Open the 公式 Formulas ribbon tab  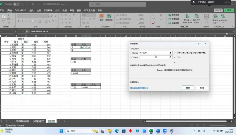[x=57, y=10]
